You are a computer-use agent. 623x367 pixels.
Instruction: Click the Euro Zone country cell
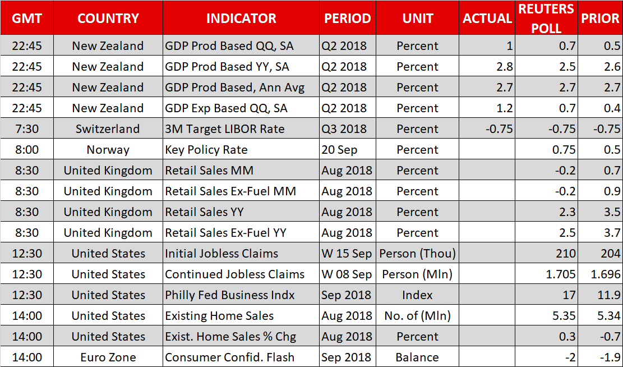point(108,357)
